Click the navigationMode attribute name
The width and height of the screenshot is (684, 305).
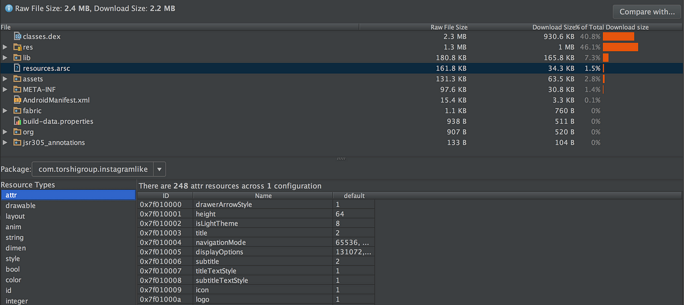pos(221,243)
